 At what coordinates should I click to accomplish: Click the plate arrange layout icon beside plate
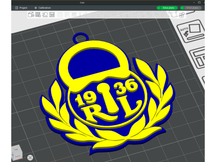click(x=198, y=58)
